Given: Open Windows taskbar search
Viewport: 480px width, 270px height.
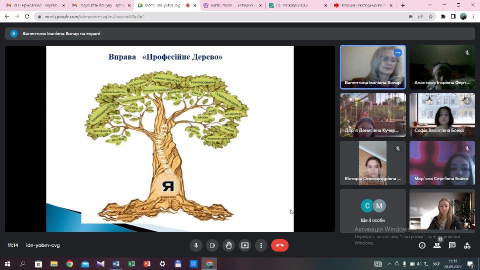Looking at the screenshot, I should pyautogui.click(x=22, y=264).
